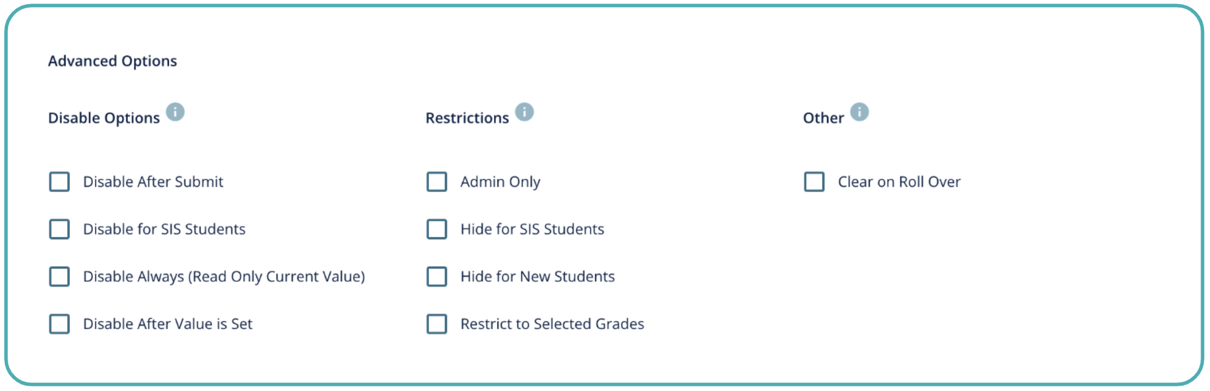Click the "Admin Only" label text
The height and width of the screenshot is (391, 1210).
(500, 182)
